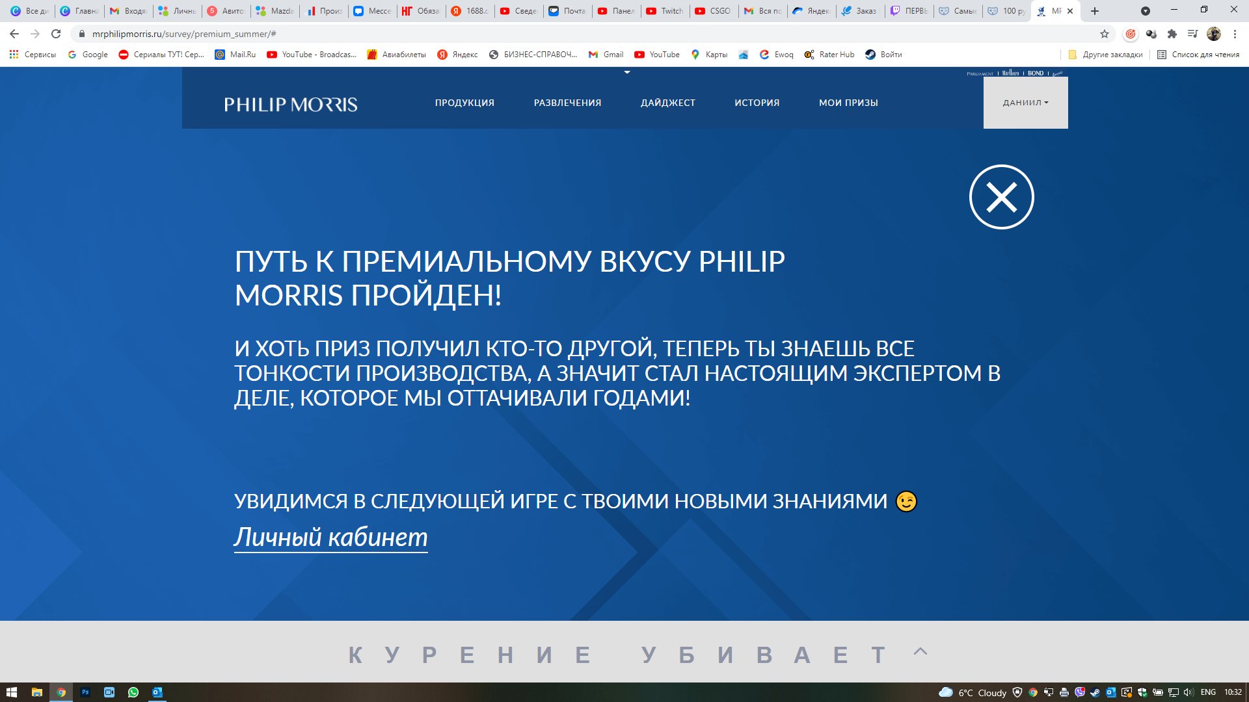Screen dimensions: 1249x702
Task: Open WhatsApp from the taskbar
Action: point(133,692)
